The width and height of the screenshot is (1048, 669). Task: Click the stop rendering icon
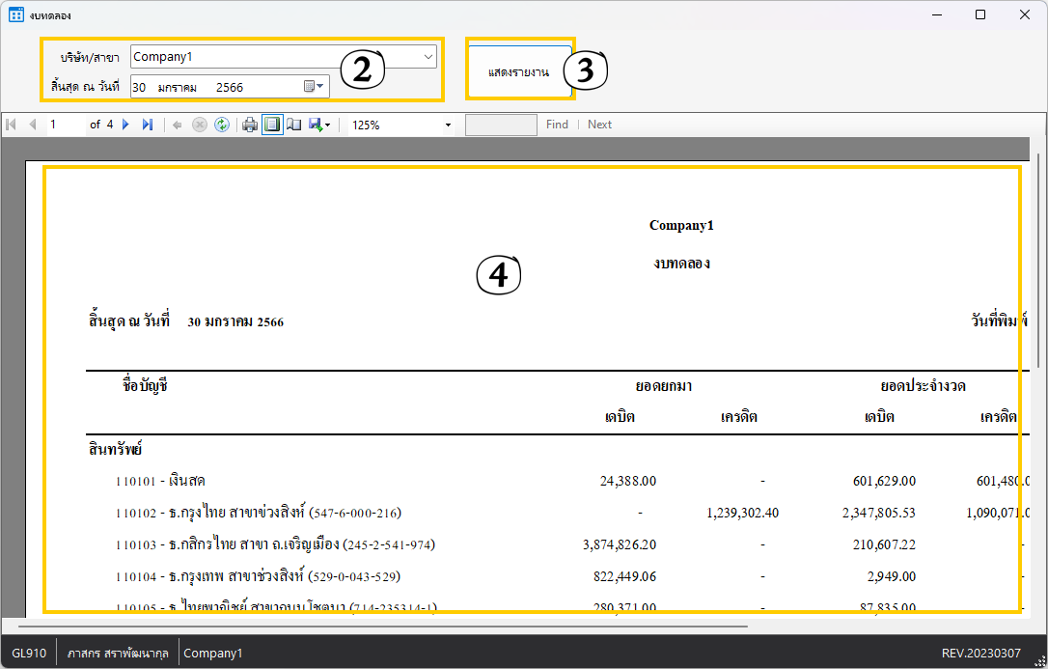[x=200, y=125]
